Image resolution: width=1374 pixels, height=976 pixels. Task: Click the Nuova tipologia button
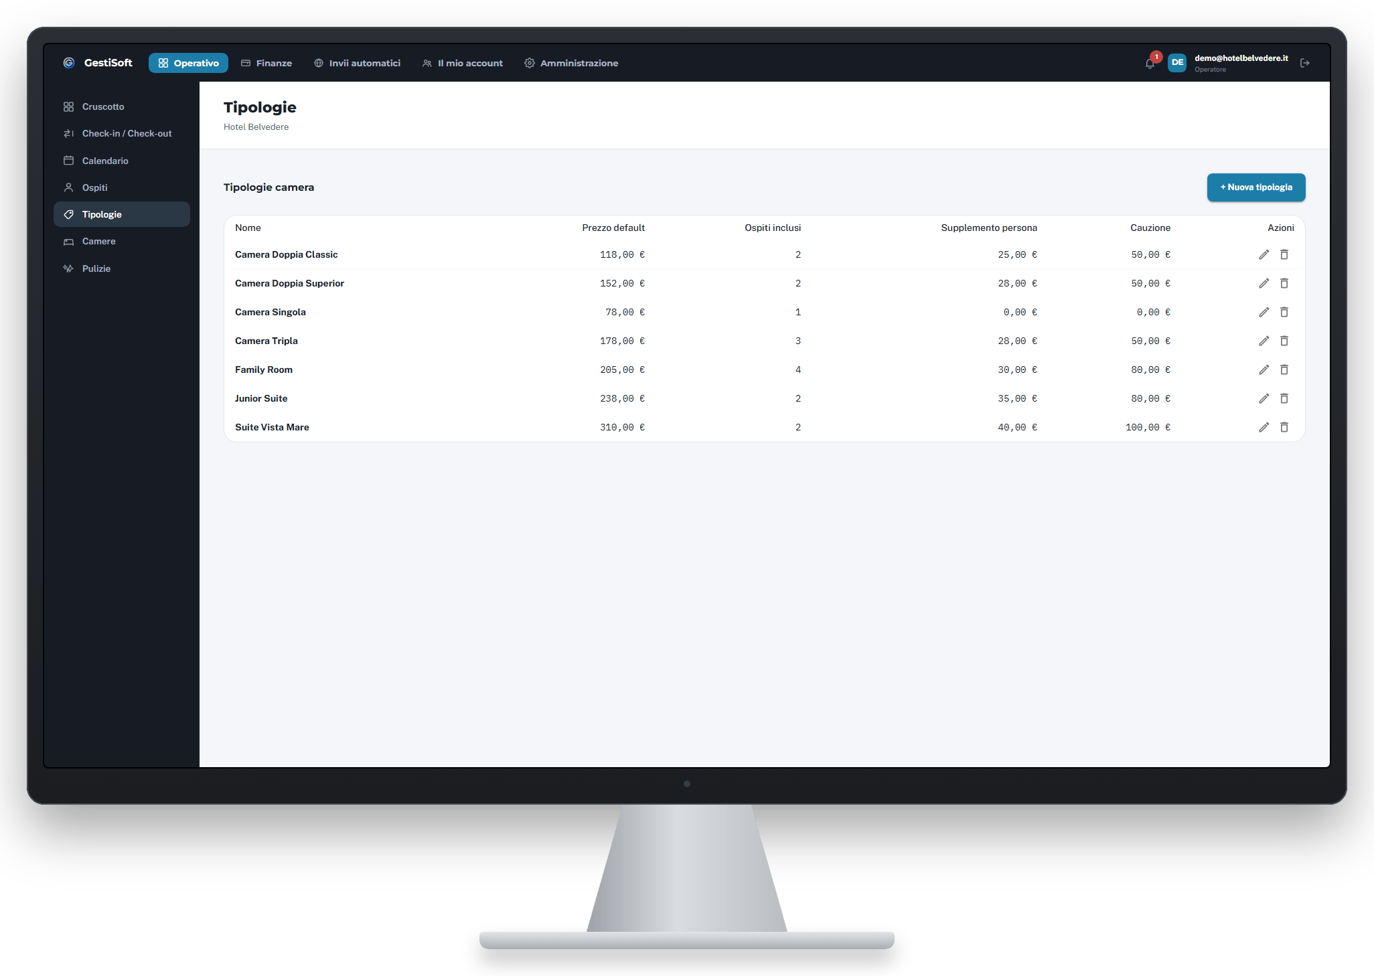1256,187
